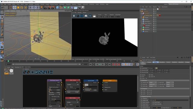Click the camera snapshot icon in preview
Screen dimensions: 193x109
tap(86, 16)
